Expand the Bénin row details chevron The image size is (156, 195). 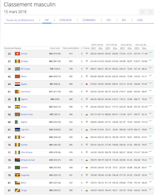tap(150, 182)
